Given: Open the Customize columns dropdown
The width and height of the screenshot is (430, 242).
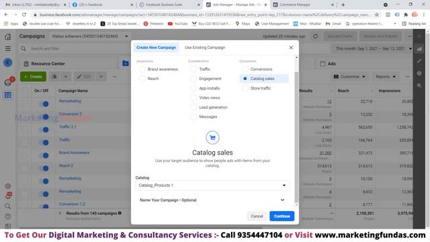Looking at the screenshot, I should [x=349, y=77].
